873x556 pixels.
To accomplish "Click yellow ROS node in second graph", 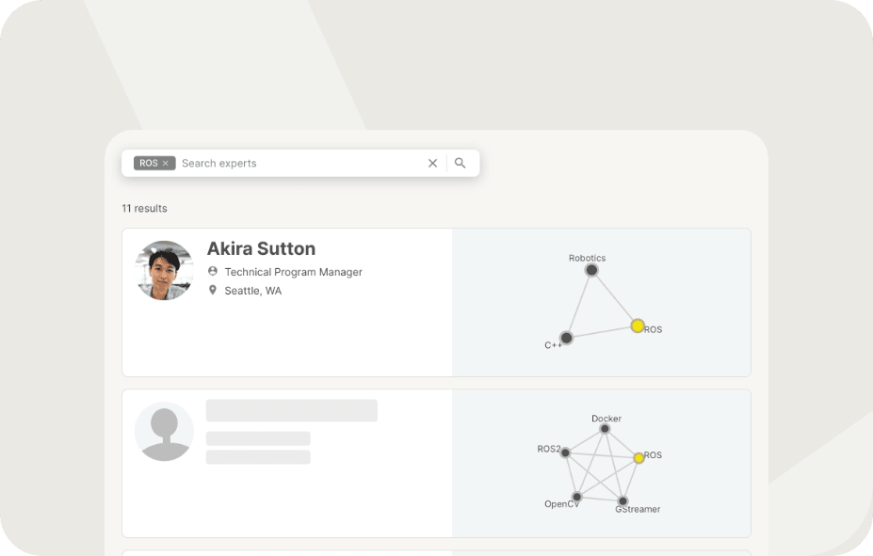I will [x=639, y=457].
